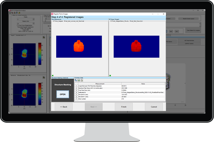Click export icon above the bottom dose map
This screenshot has height=142, width=214.
[x=43, y=77]
